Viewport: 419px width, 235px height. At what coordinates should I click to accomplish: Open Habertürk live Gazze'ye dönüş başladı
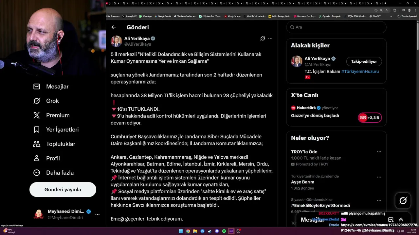pyautogui.click(x=315, y=116)
